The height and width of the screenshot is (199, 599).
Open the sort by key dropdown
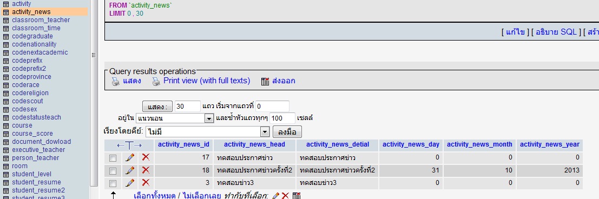click(x=207, y=132)
